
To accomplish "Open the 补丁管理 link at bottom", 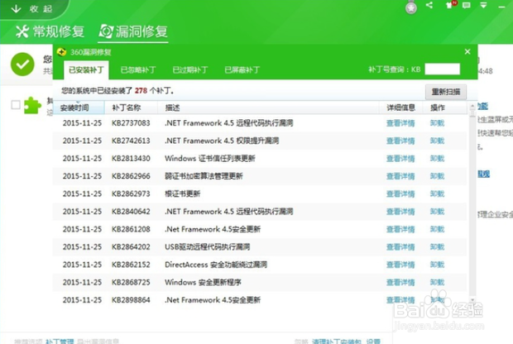I will 60,341.
